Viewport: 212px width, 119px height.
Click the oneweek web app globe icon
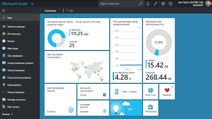[x=104, y=111]
